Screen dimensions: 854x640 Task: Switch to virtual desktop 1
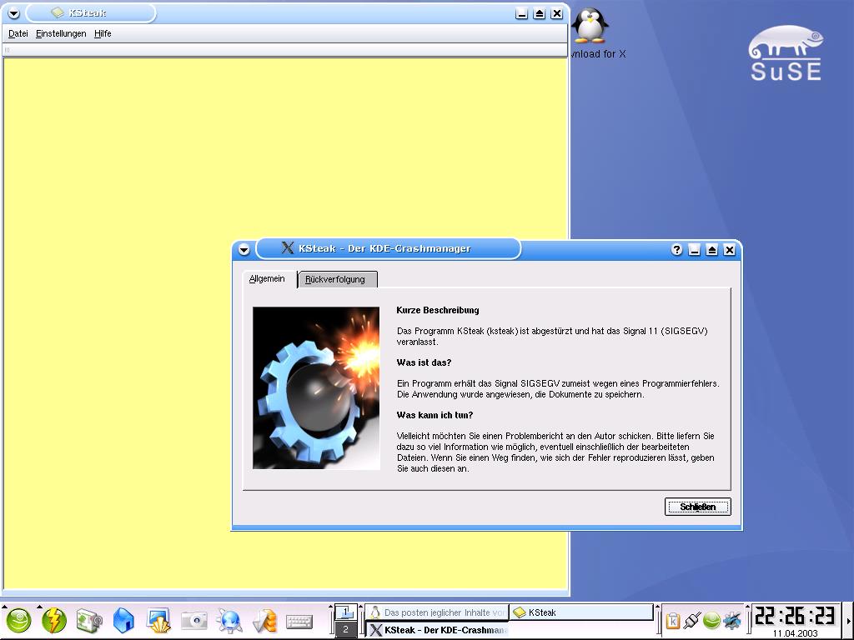(x=345, y=612)
